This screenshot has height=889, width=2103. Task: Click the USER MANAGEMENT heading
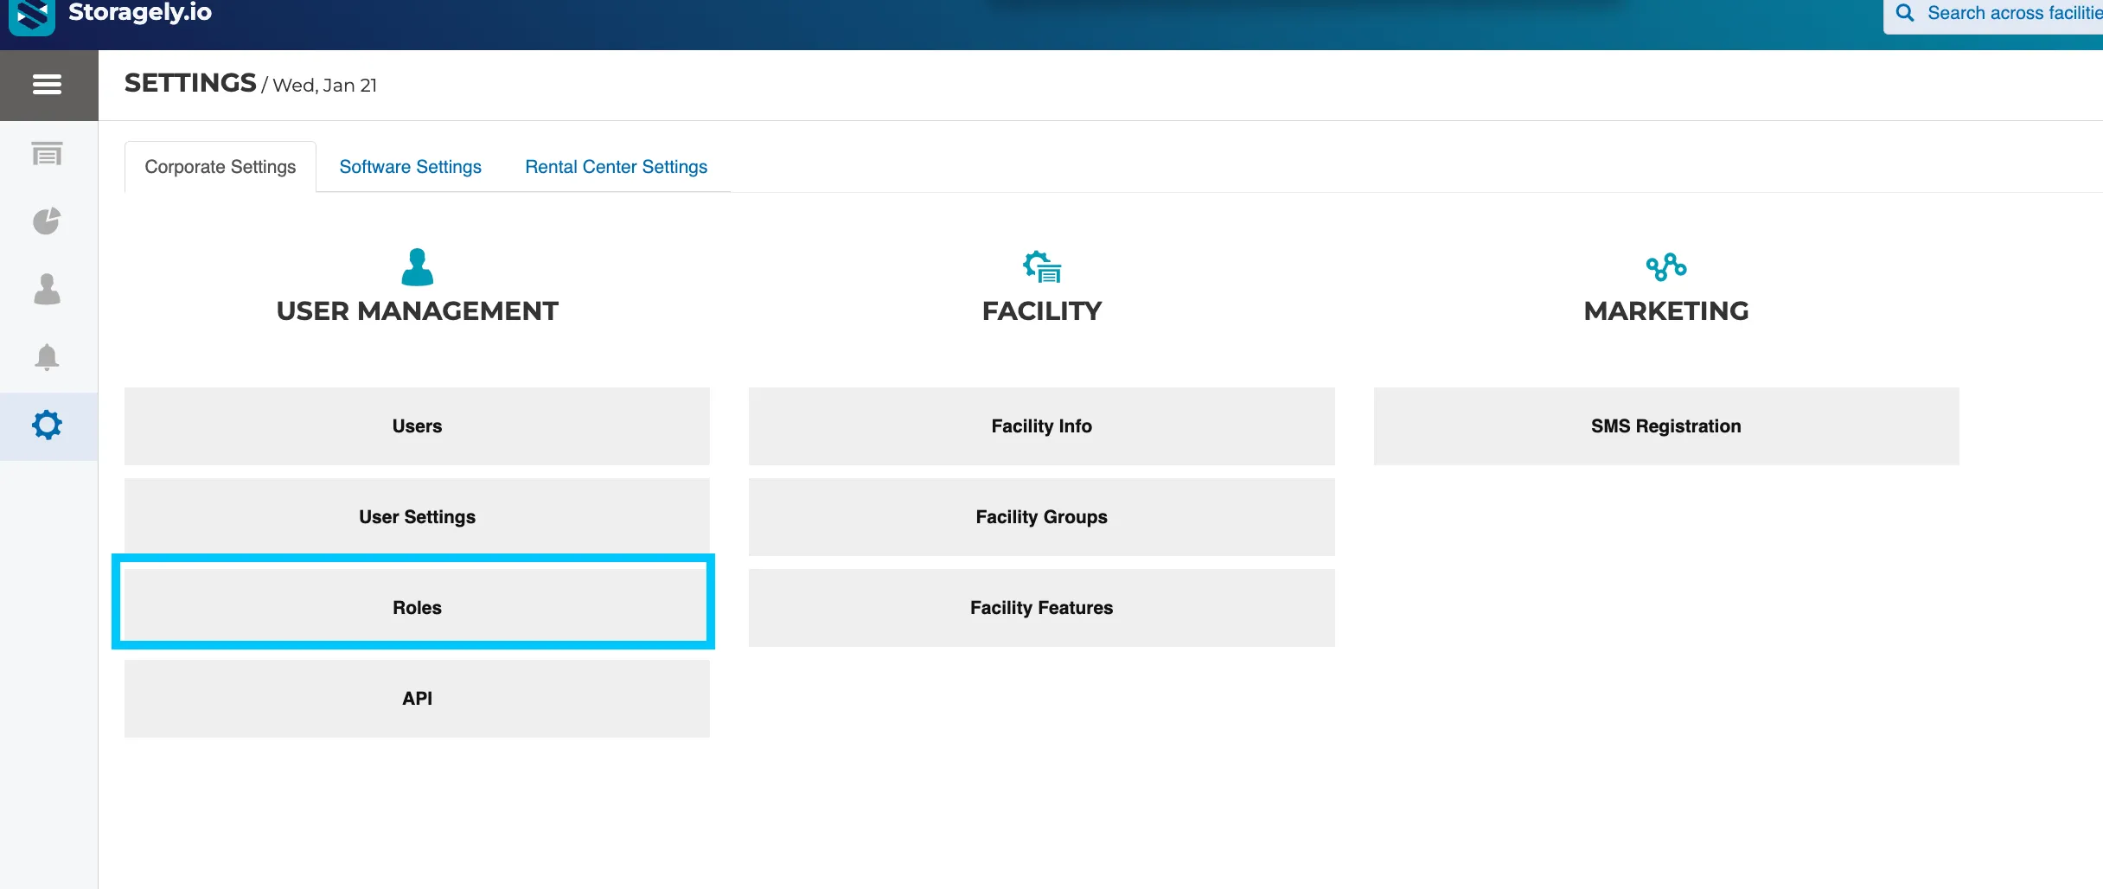pyautogui.click(x=418, y=311)
